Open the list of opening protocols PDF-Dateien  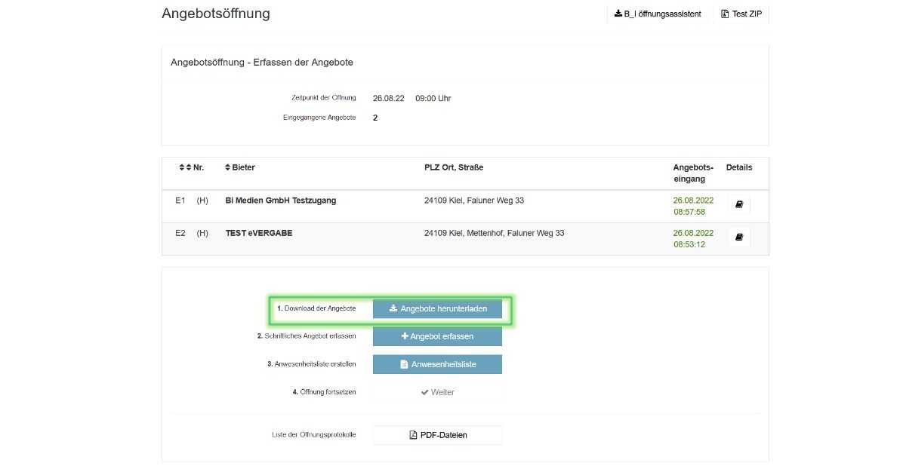(x=437, y=434)
